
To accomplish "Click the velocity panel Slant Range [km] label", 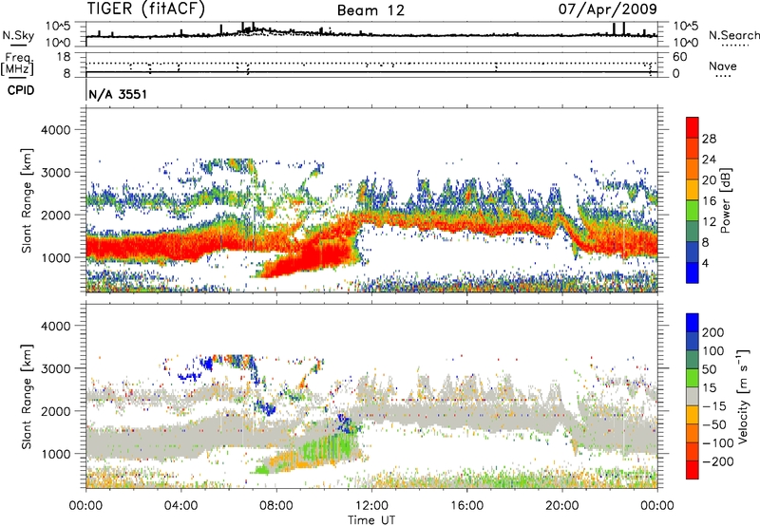I will click(x=27, y=396).
